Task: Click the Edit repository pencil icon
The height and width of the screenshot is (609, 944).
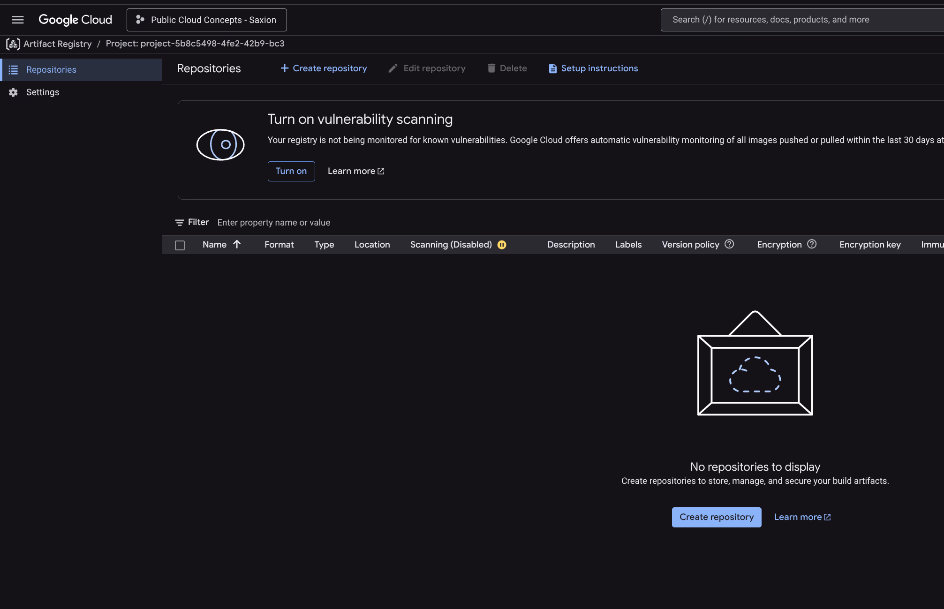Action: pos(393,68)
